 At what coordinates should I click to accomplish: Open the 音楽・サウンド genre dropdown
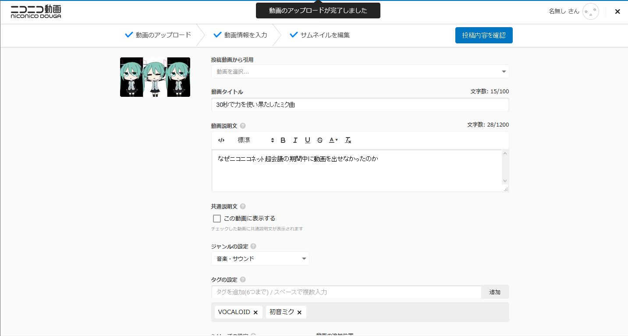[260, 258]
